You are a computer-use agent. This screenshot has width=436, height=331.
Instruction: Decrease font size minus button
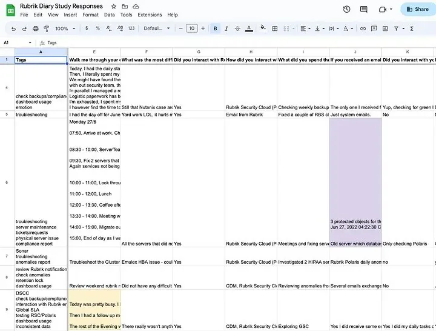(180, 28)
